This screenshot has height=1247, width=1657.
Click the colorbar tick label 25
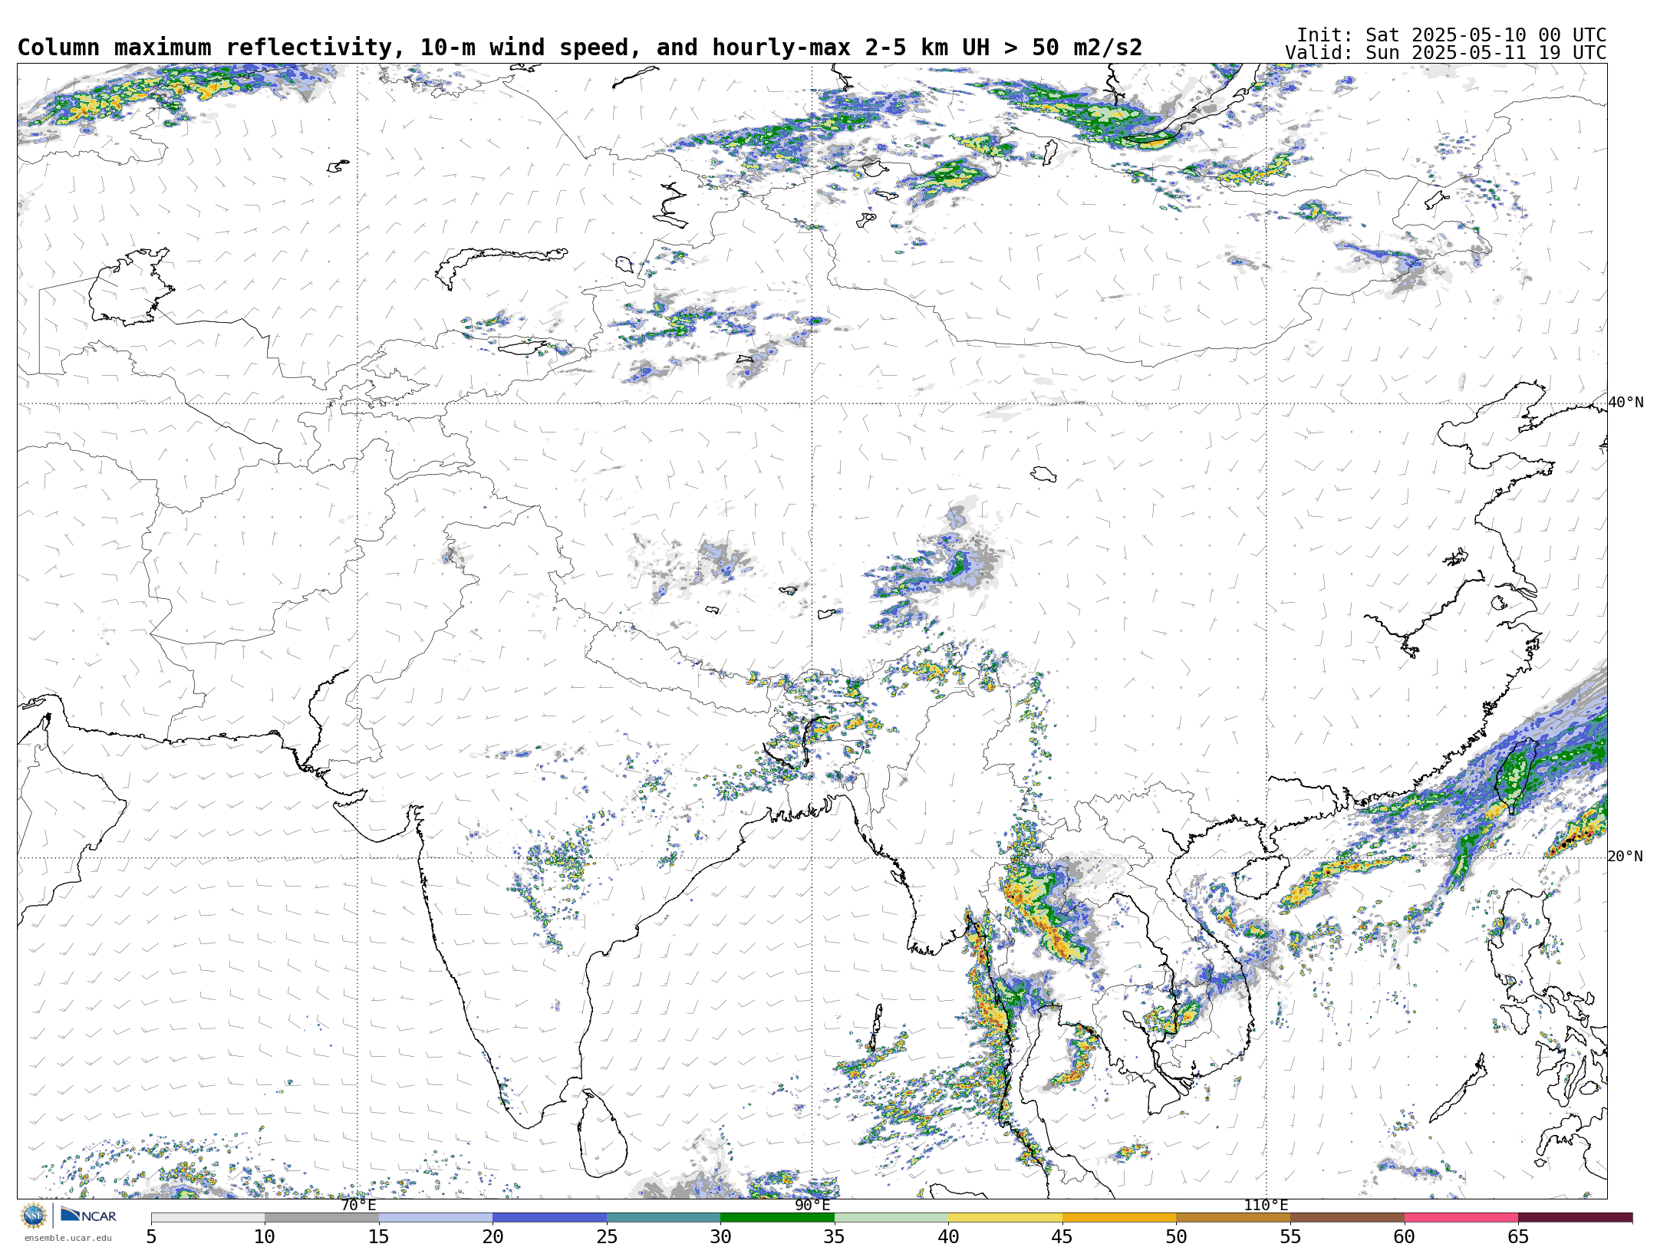pos(607,1237)
